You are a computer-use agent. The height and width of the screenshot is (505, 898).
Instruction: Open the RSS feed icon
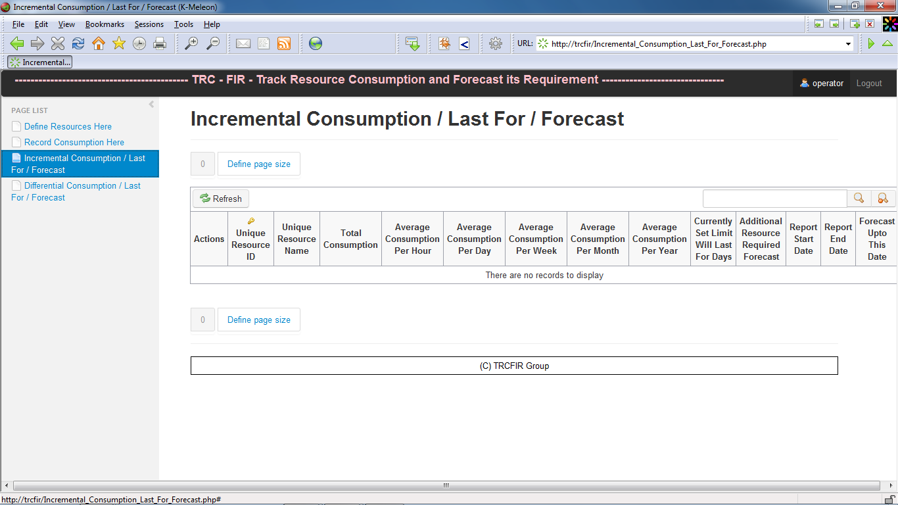284,43
